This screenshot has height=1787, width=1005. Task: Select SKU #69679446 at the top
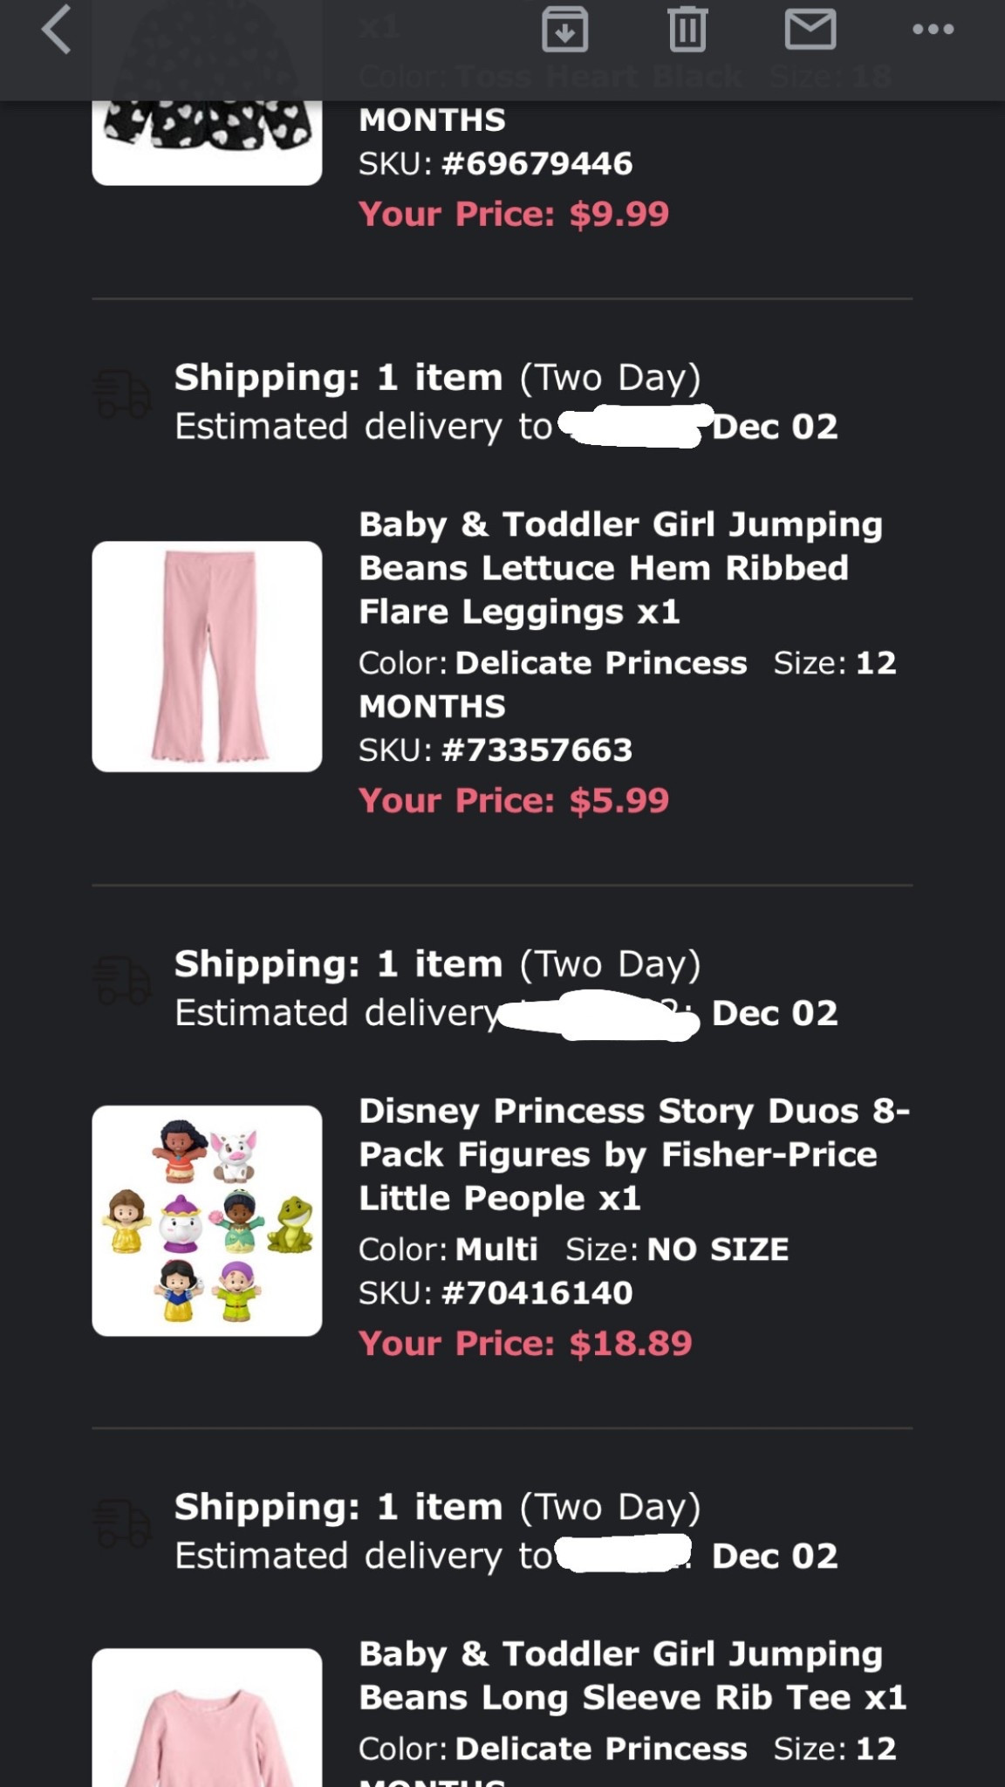pos(495,162)
